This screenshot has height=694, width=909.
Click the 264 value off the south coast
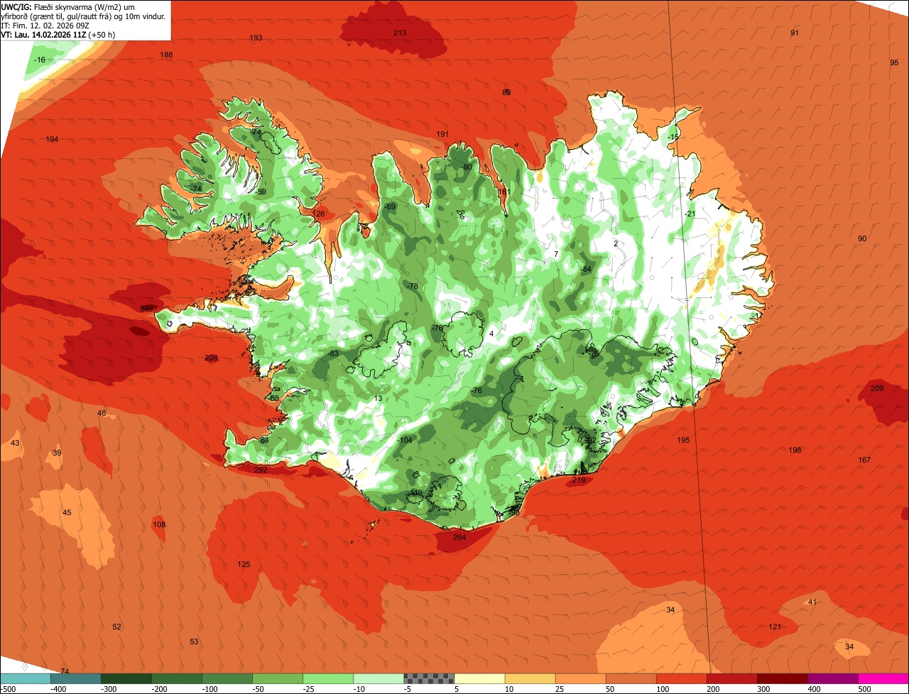[459, 537]
